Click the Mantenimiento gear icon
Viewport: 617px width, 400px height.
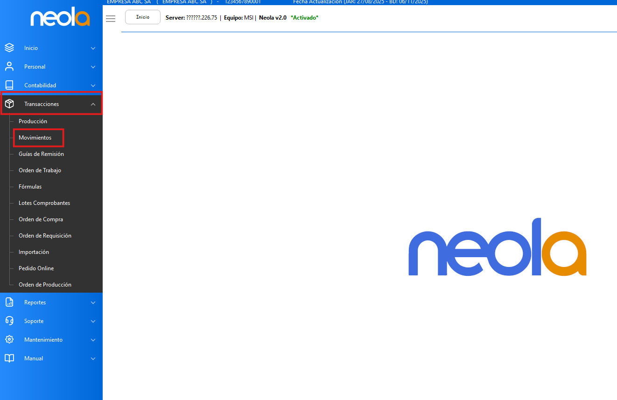(9, 340)
